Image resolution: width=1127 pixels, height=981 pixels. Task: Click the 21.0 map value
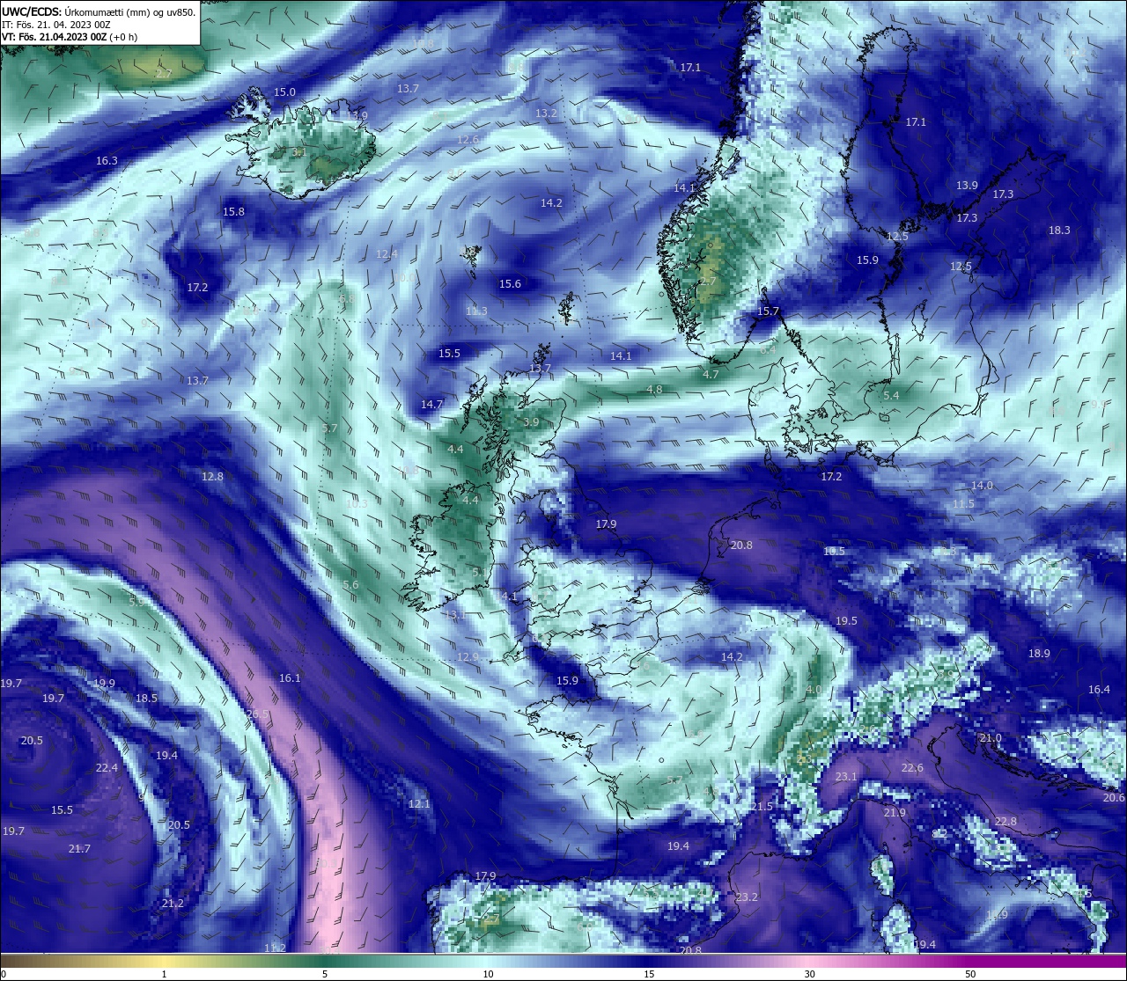tap(991, 738)
